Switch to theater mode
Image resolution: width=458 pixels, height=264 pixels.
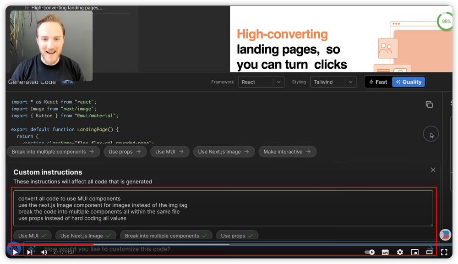[x=430, y=252]
